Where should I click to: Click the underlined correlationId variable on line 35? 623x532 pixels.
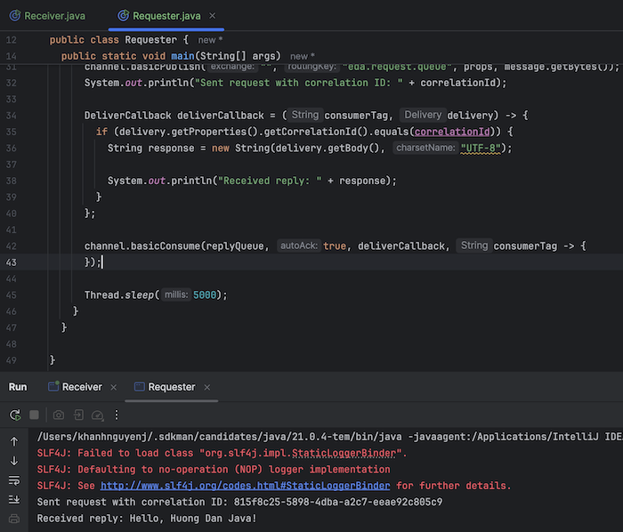click(452, 132)
